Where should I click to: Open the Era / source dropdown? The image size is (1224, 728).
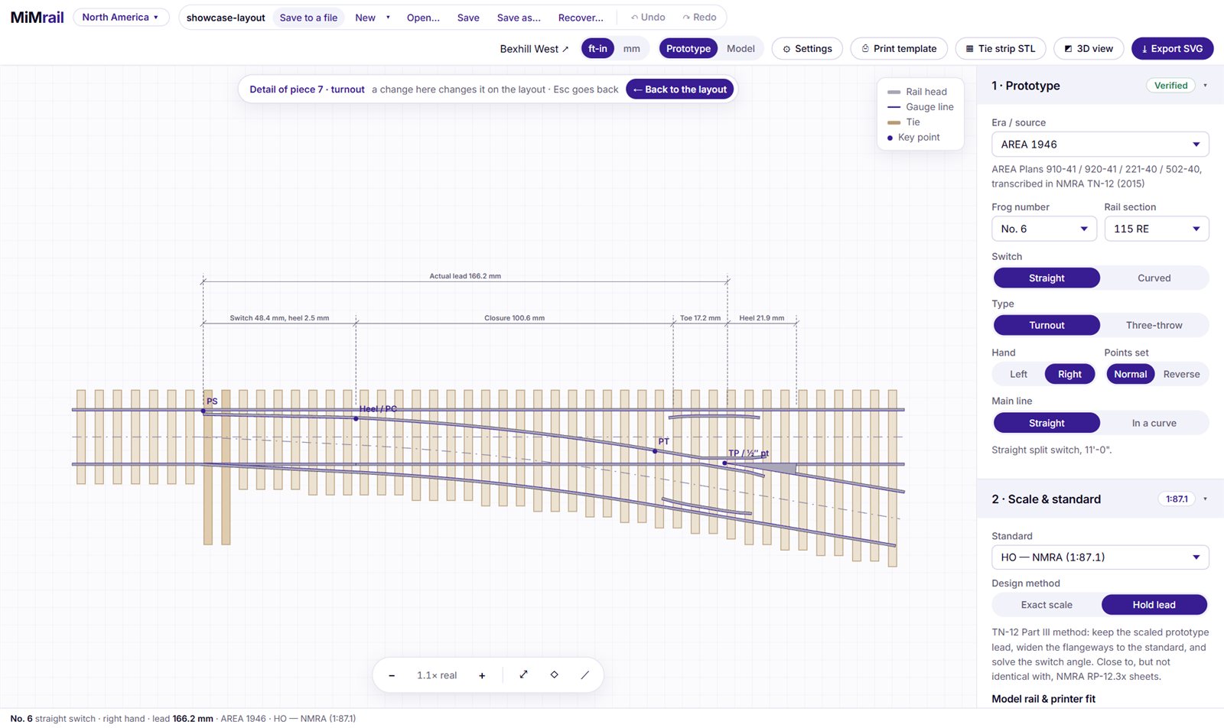pos(1100,145)
